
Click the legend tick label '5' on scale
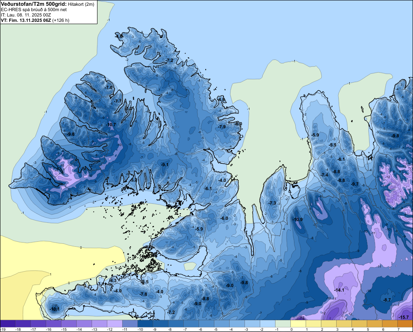tap(368, 330)
